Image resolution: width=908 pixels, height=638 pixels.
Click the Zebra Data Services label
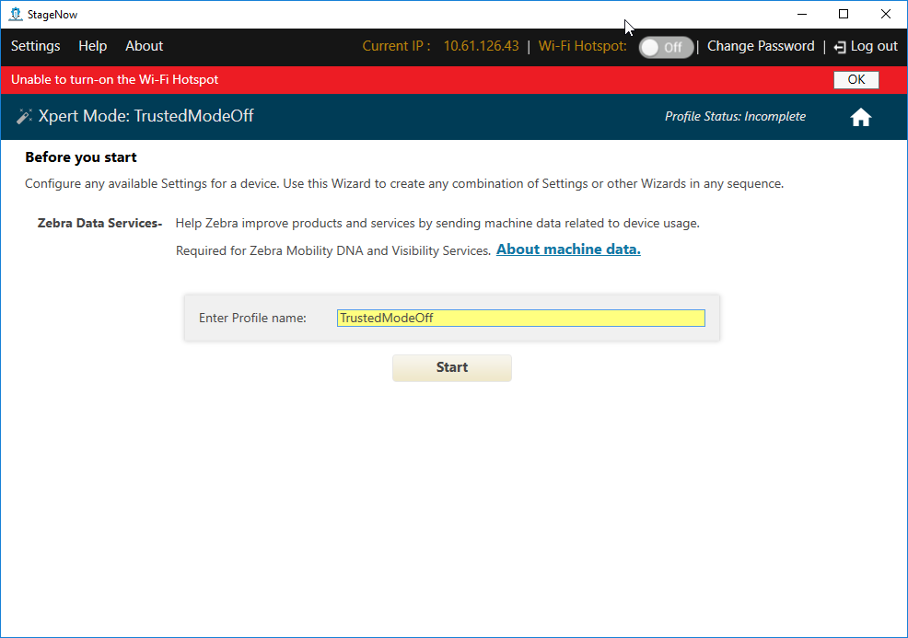coord(99,224)
